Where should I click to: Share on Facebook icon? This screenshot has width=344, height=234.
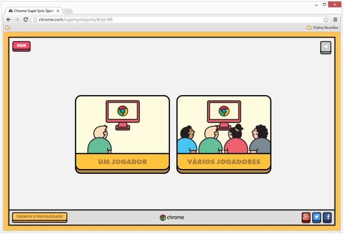[x=327, y=218]
